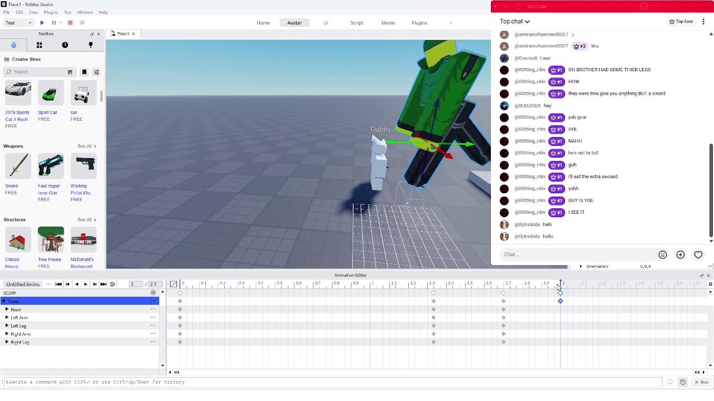The image size is (714, 401).
Task: Open Torso track options menu
Action: pyautogui.click(x=153, y=301)
